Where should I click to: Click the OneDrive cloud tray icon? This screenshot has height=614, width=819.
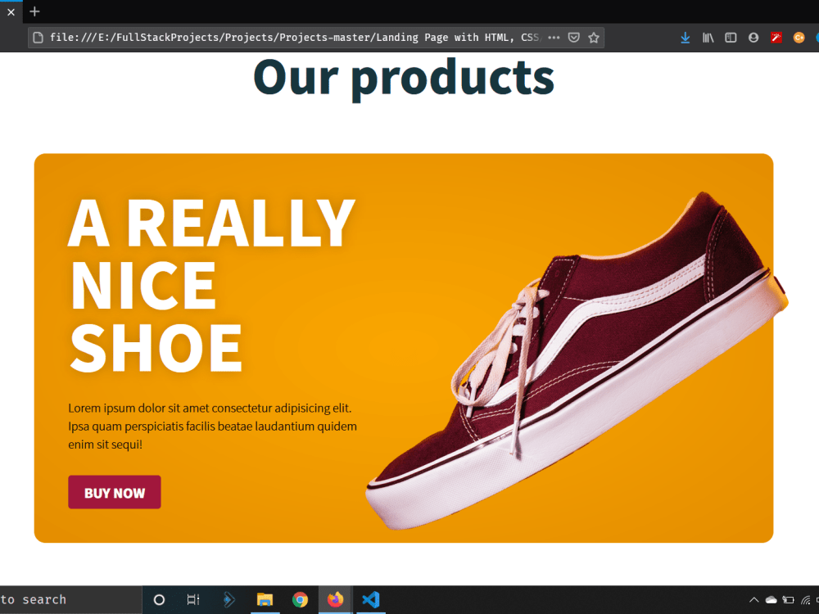[771, 600]
